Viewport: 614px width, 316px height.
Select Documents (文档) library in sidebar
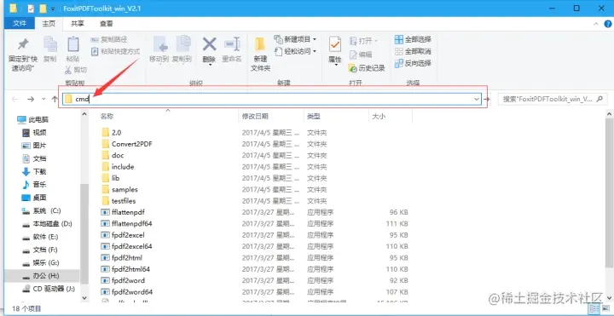[x=34, y=158]
